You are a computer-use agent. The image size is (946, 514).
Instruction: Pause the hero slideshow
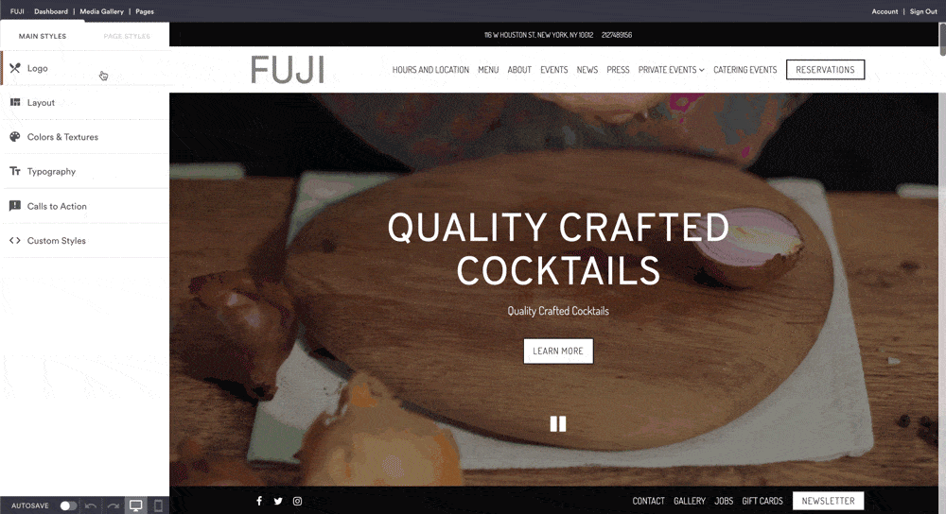(x=558, y=423)
